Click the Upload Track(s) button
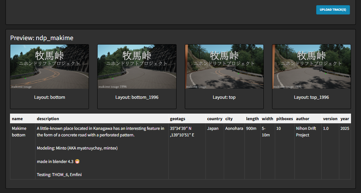The image size is (361, 193). (333, 10)
